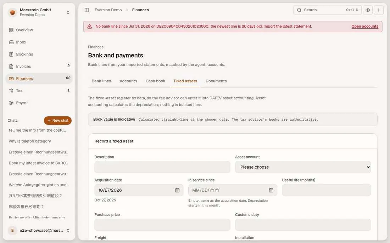Follow the Open accounts link

[x=364, y=26]
